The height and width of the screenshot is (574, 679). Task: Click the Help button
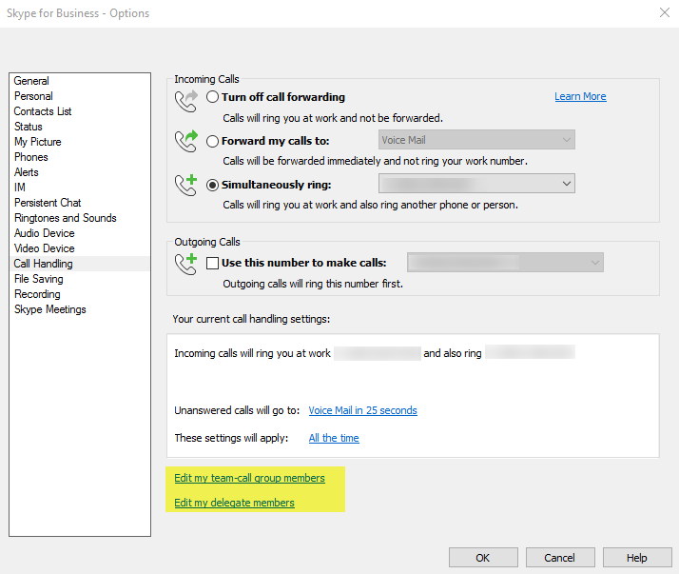(637, 558)
